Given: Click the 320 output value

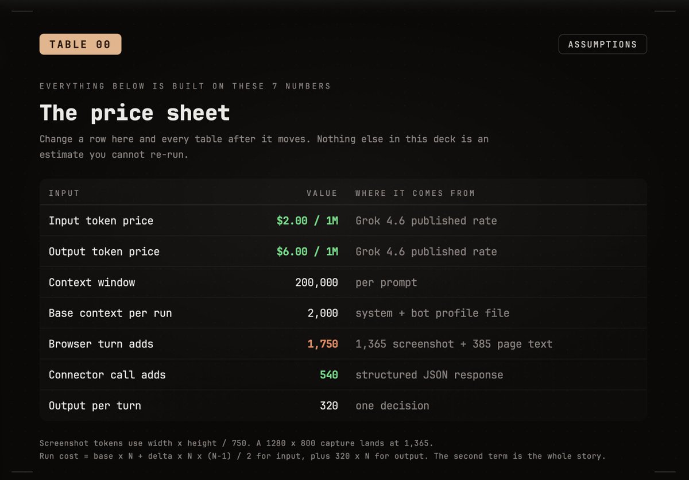Looking at the screenshot, I should click(329, 405).
